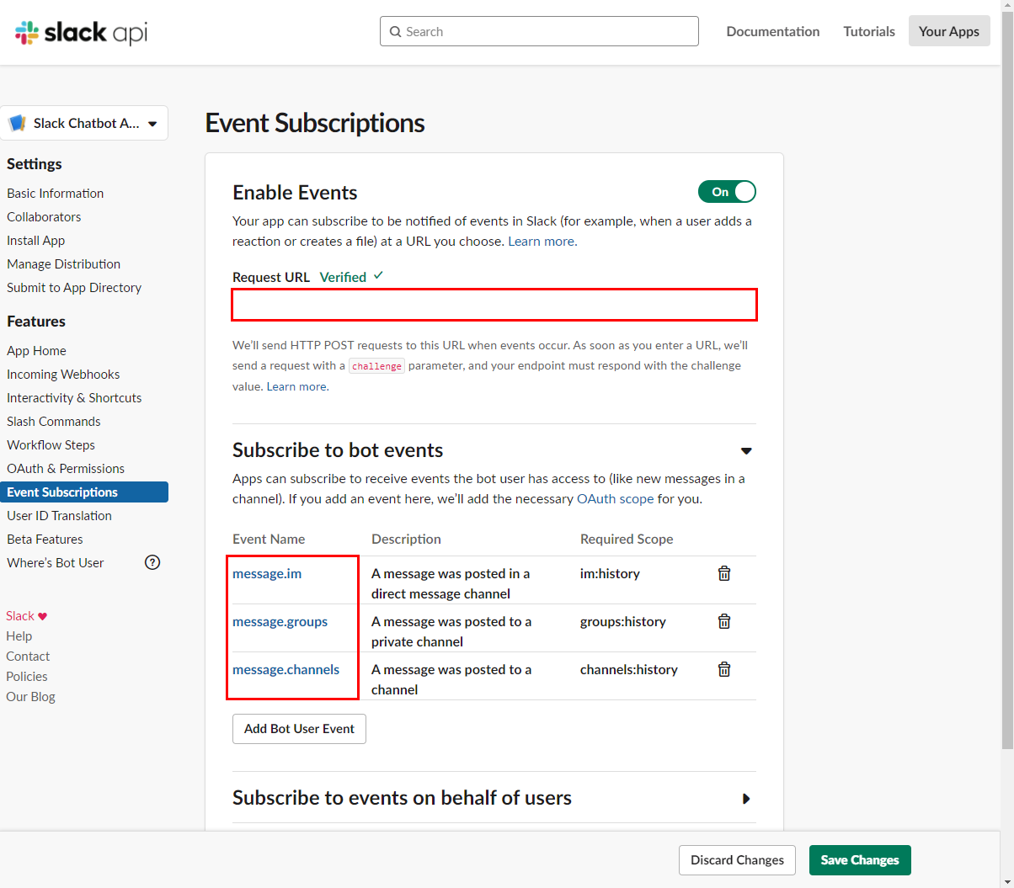Click the Request URL input field
1014x888 pixels.
coord(494,305)
